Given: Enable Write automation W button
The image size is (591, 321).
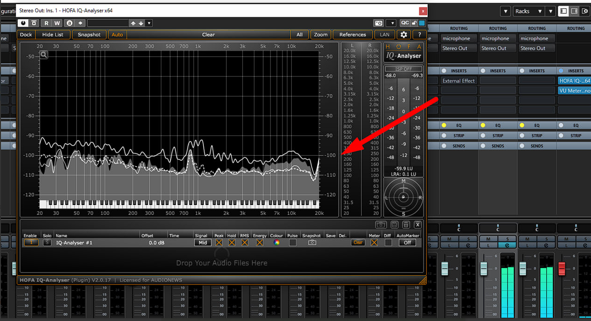Looking at the screenshot, I should click(57, 23).
